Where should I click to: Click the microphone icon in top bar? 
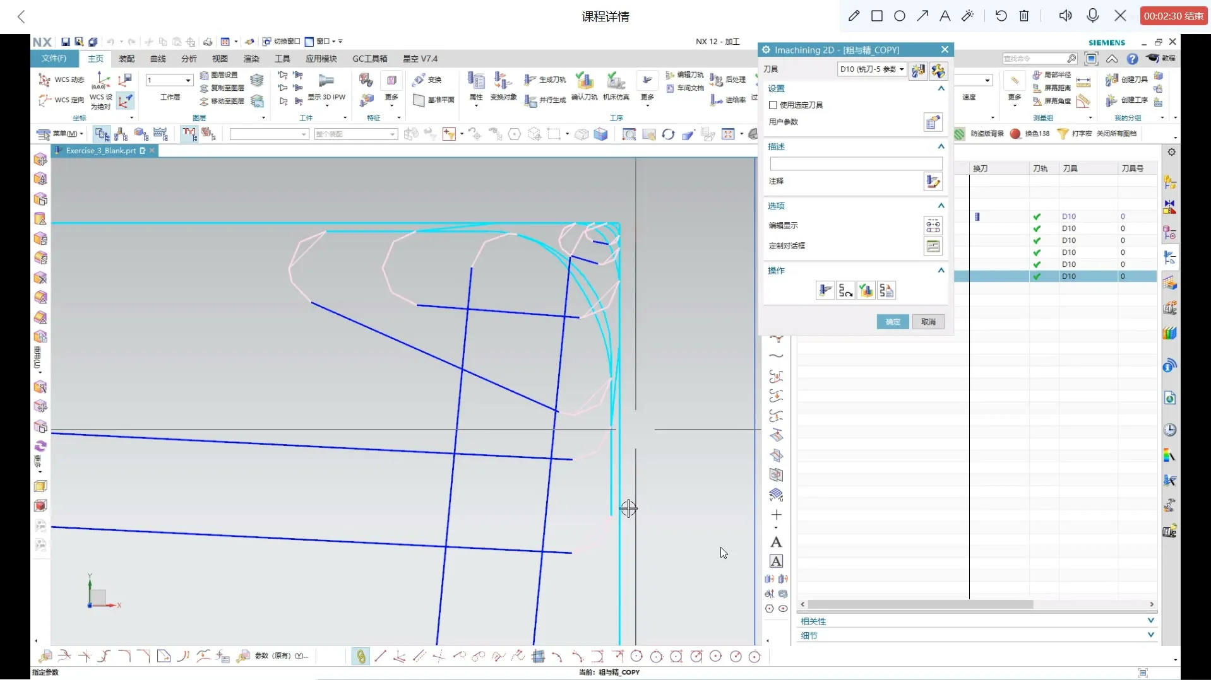point(1092,16)
